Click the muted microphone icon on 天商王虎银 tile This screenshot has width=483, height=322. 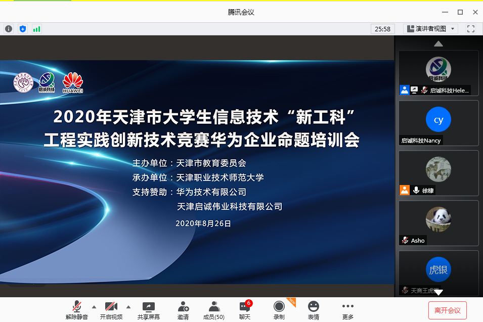(x=405, y=290)
